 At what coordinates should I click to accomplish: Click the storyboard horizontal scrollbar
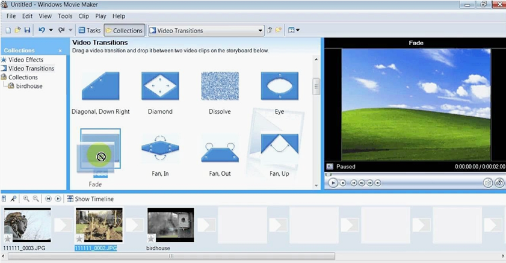pos(171,256)
